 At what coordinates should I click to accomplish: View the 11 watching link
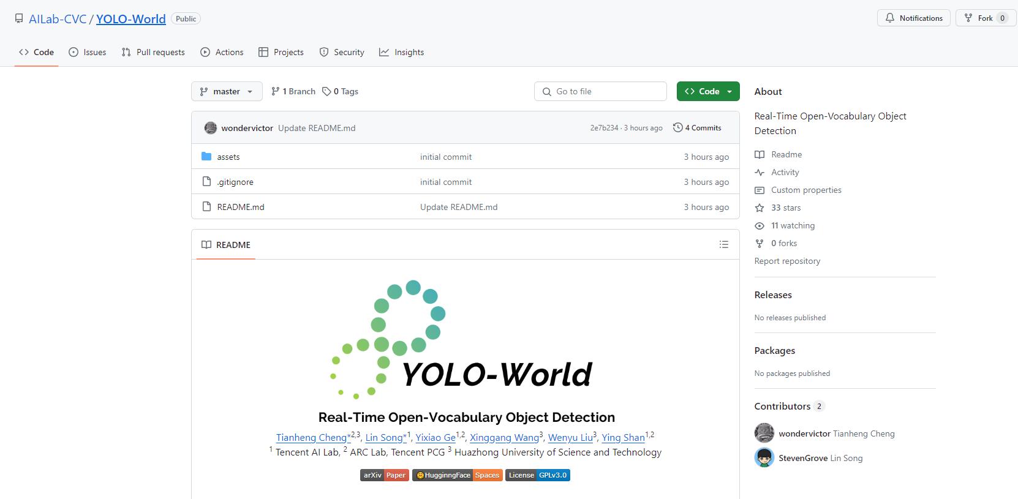click(785, 225)
